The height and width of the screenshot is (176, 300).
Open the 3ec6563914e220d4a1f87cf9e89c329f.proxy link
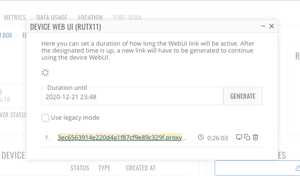tap(120, 137)
